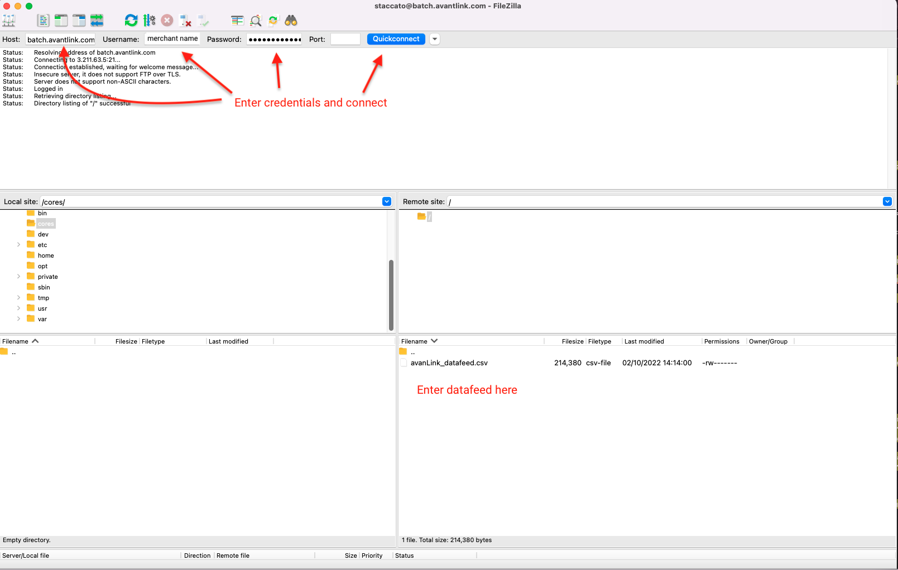Expand the tmp folder in local tree
This screenshot has width=898, height=570.
[x=18, y=297]
